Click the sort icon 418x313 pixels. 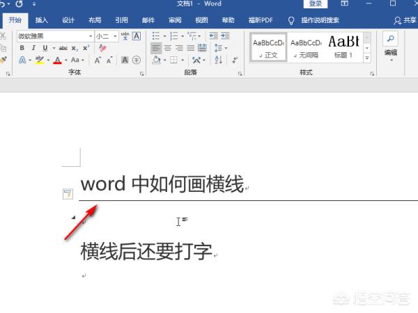point(218,60)
